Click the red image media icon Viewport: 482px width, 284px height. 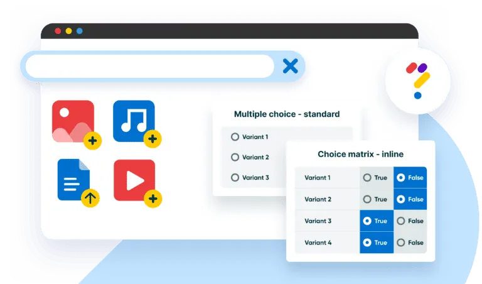coord(73,121)
